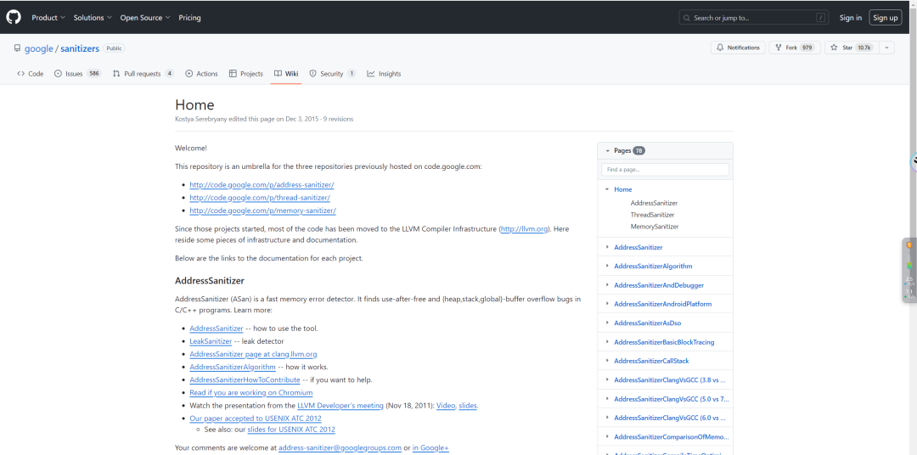
Task: Expand the AddressSanitizerAndroidPlatform sidebar entry
Action: coord(607,304)
